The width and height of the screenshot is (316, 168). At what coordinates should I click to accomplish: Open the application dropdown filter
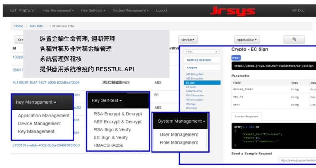click(247, 40)
